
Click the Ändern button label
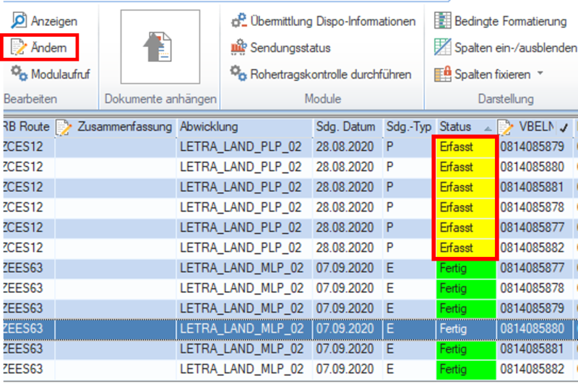click(48, 48)
